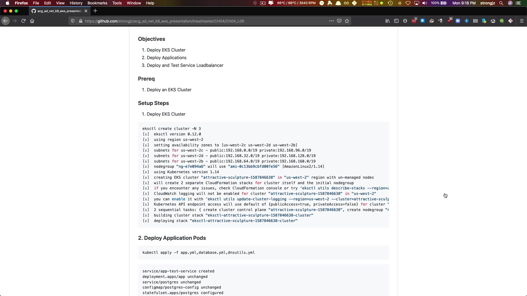527x296 pixels.
Task: Bookmark this page with the star icon
Action: point(347,21)
